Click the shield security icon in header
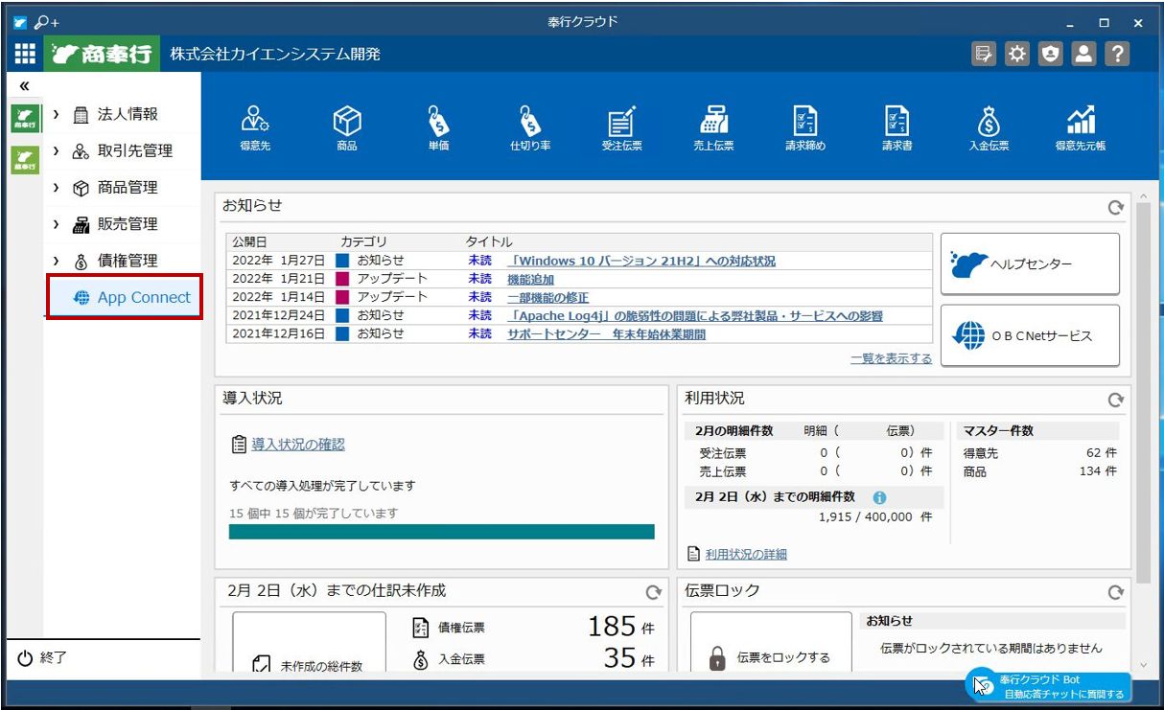Image resolution: width=1164 pixels, height=710 pixels. 1050,55
